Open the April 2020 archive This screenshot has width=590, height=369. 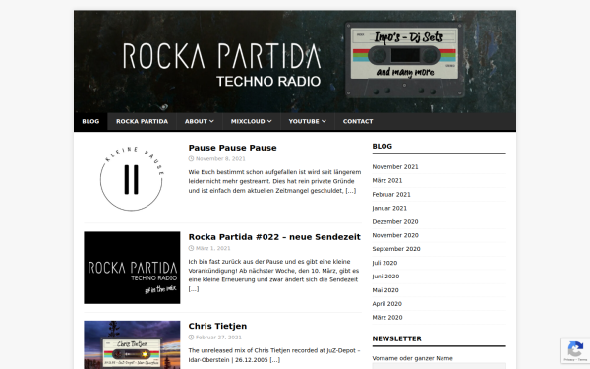tap(386, 304)
